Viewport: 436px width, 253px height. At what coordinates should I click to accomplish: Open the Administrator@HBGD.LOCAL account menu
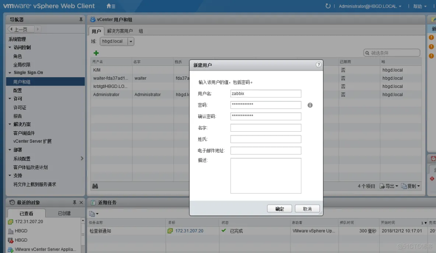click(x=370, y=6)
